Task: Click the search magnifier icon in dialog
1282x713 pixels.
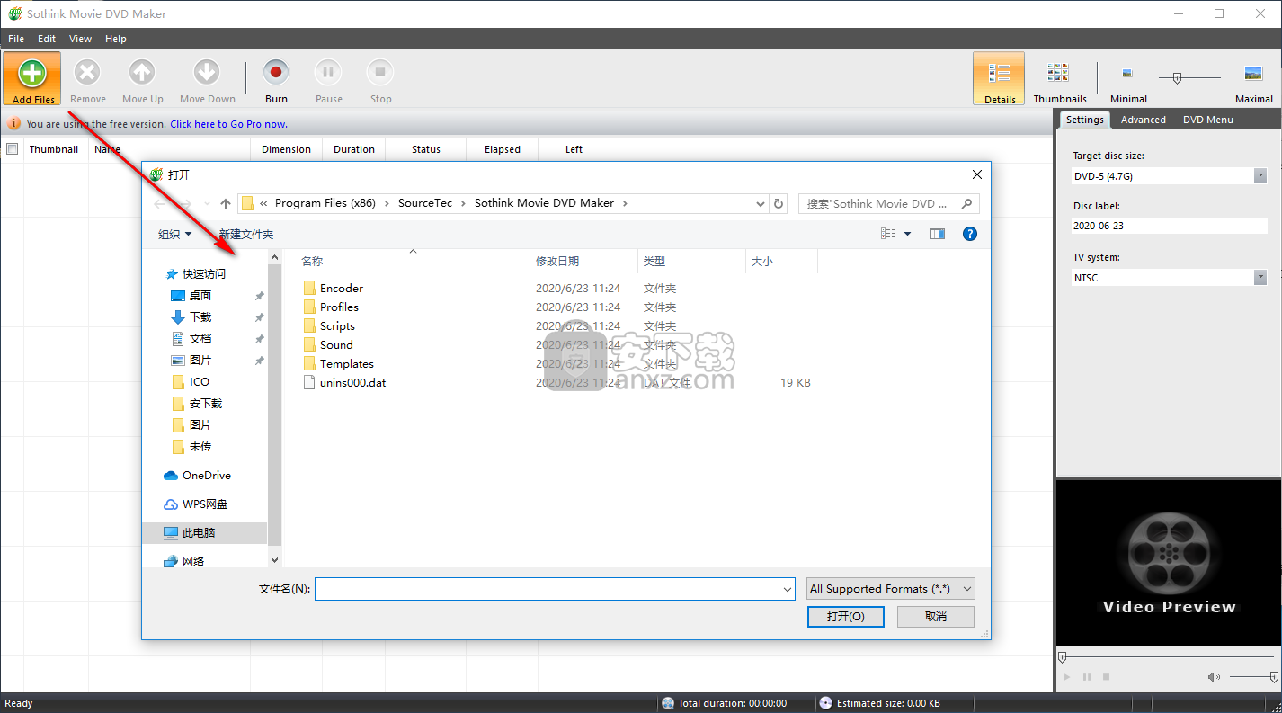Action: tap(967, 204)
